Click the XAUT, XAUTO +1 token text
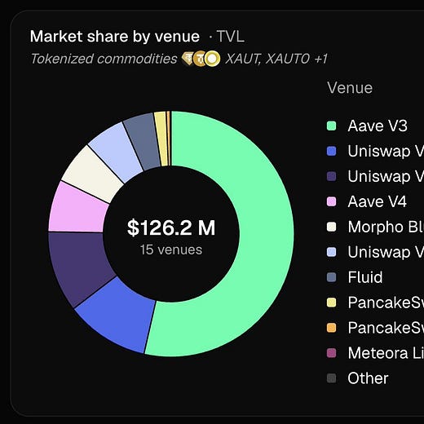Viewport: 424px width, 424px height. (x=276, y=59)
